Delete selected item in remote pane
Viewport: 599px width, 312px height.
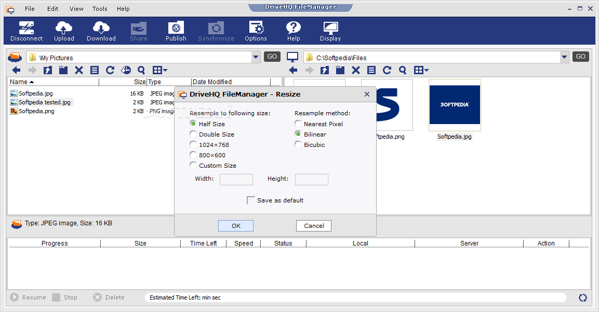coord(79,70)
